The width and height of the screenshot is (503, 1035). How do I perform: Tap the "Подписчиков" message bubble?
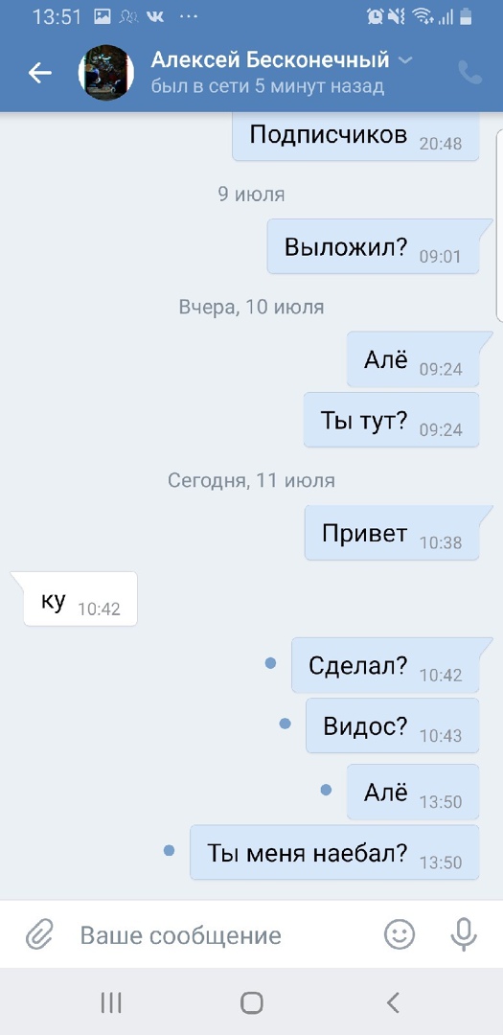[x=355, y=137]
